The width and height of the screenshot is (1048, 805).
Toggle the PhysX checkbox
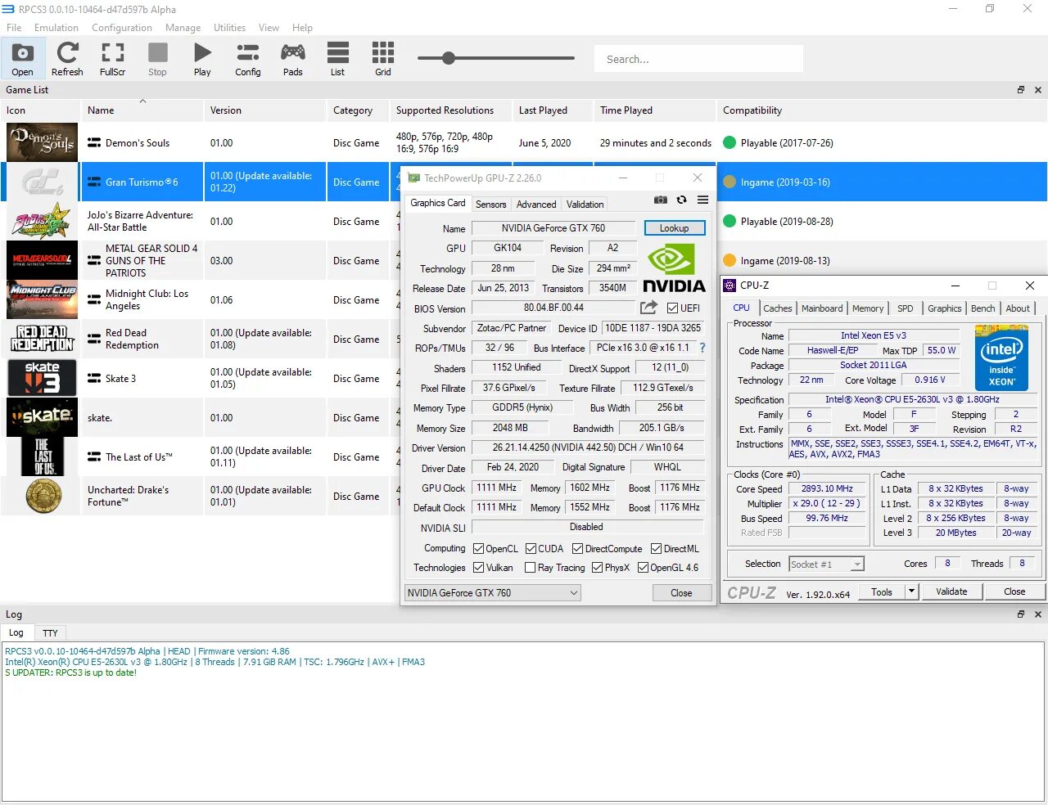point(597,568)
